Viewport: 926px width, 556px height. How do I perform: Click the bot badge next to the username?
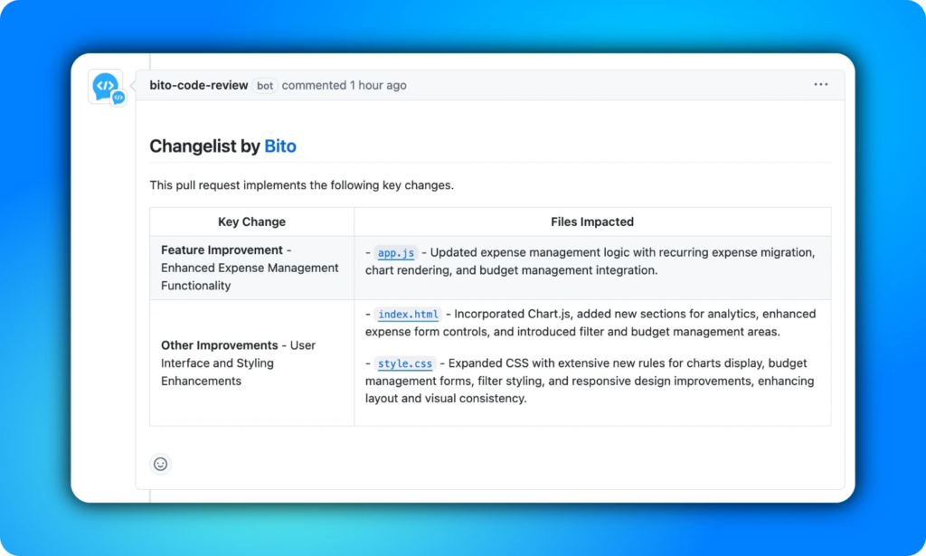(x=264, y=85)
